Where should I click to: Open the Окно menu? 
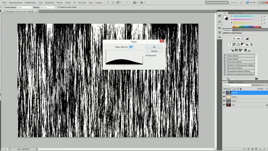point(90,3)
